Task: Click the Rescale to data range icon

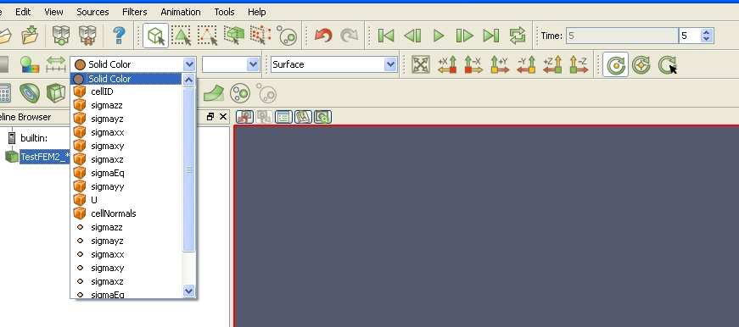Action: tap(56, 64)
